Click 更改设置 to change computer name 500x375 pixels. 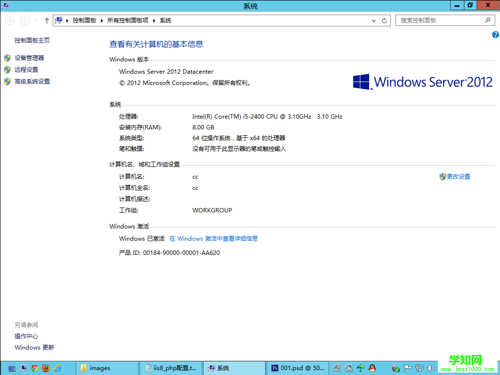pyautogui.click(x=458, y=177)
